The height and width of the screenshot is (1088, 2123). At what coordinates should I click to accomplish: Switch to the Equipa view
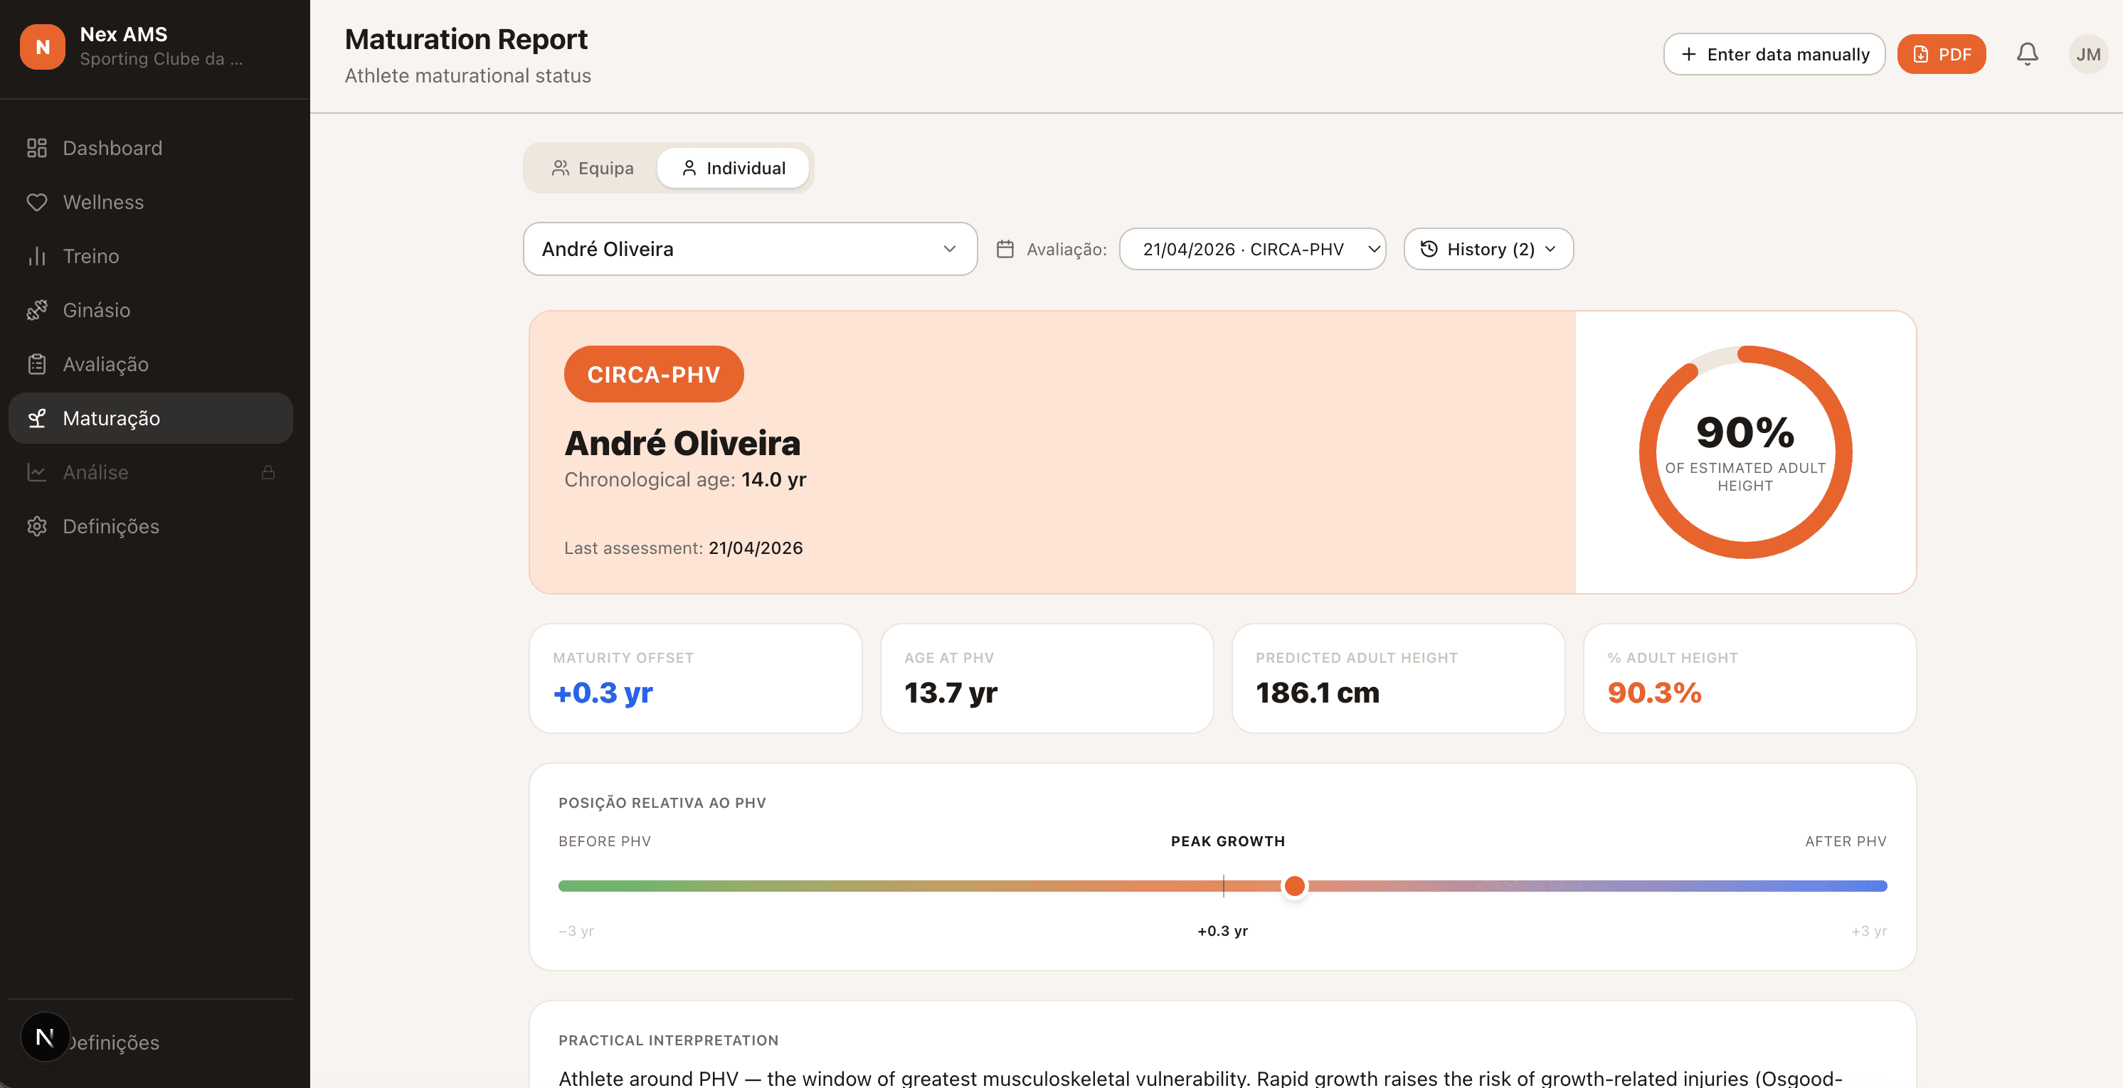coord(593,168)
